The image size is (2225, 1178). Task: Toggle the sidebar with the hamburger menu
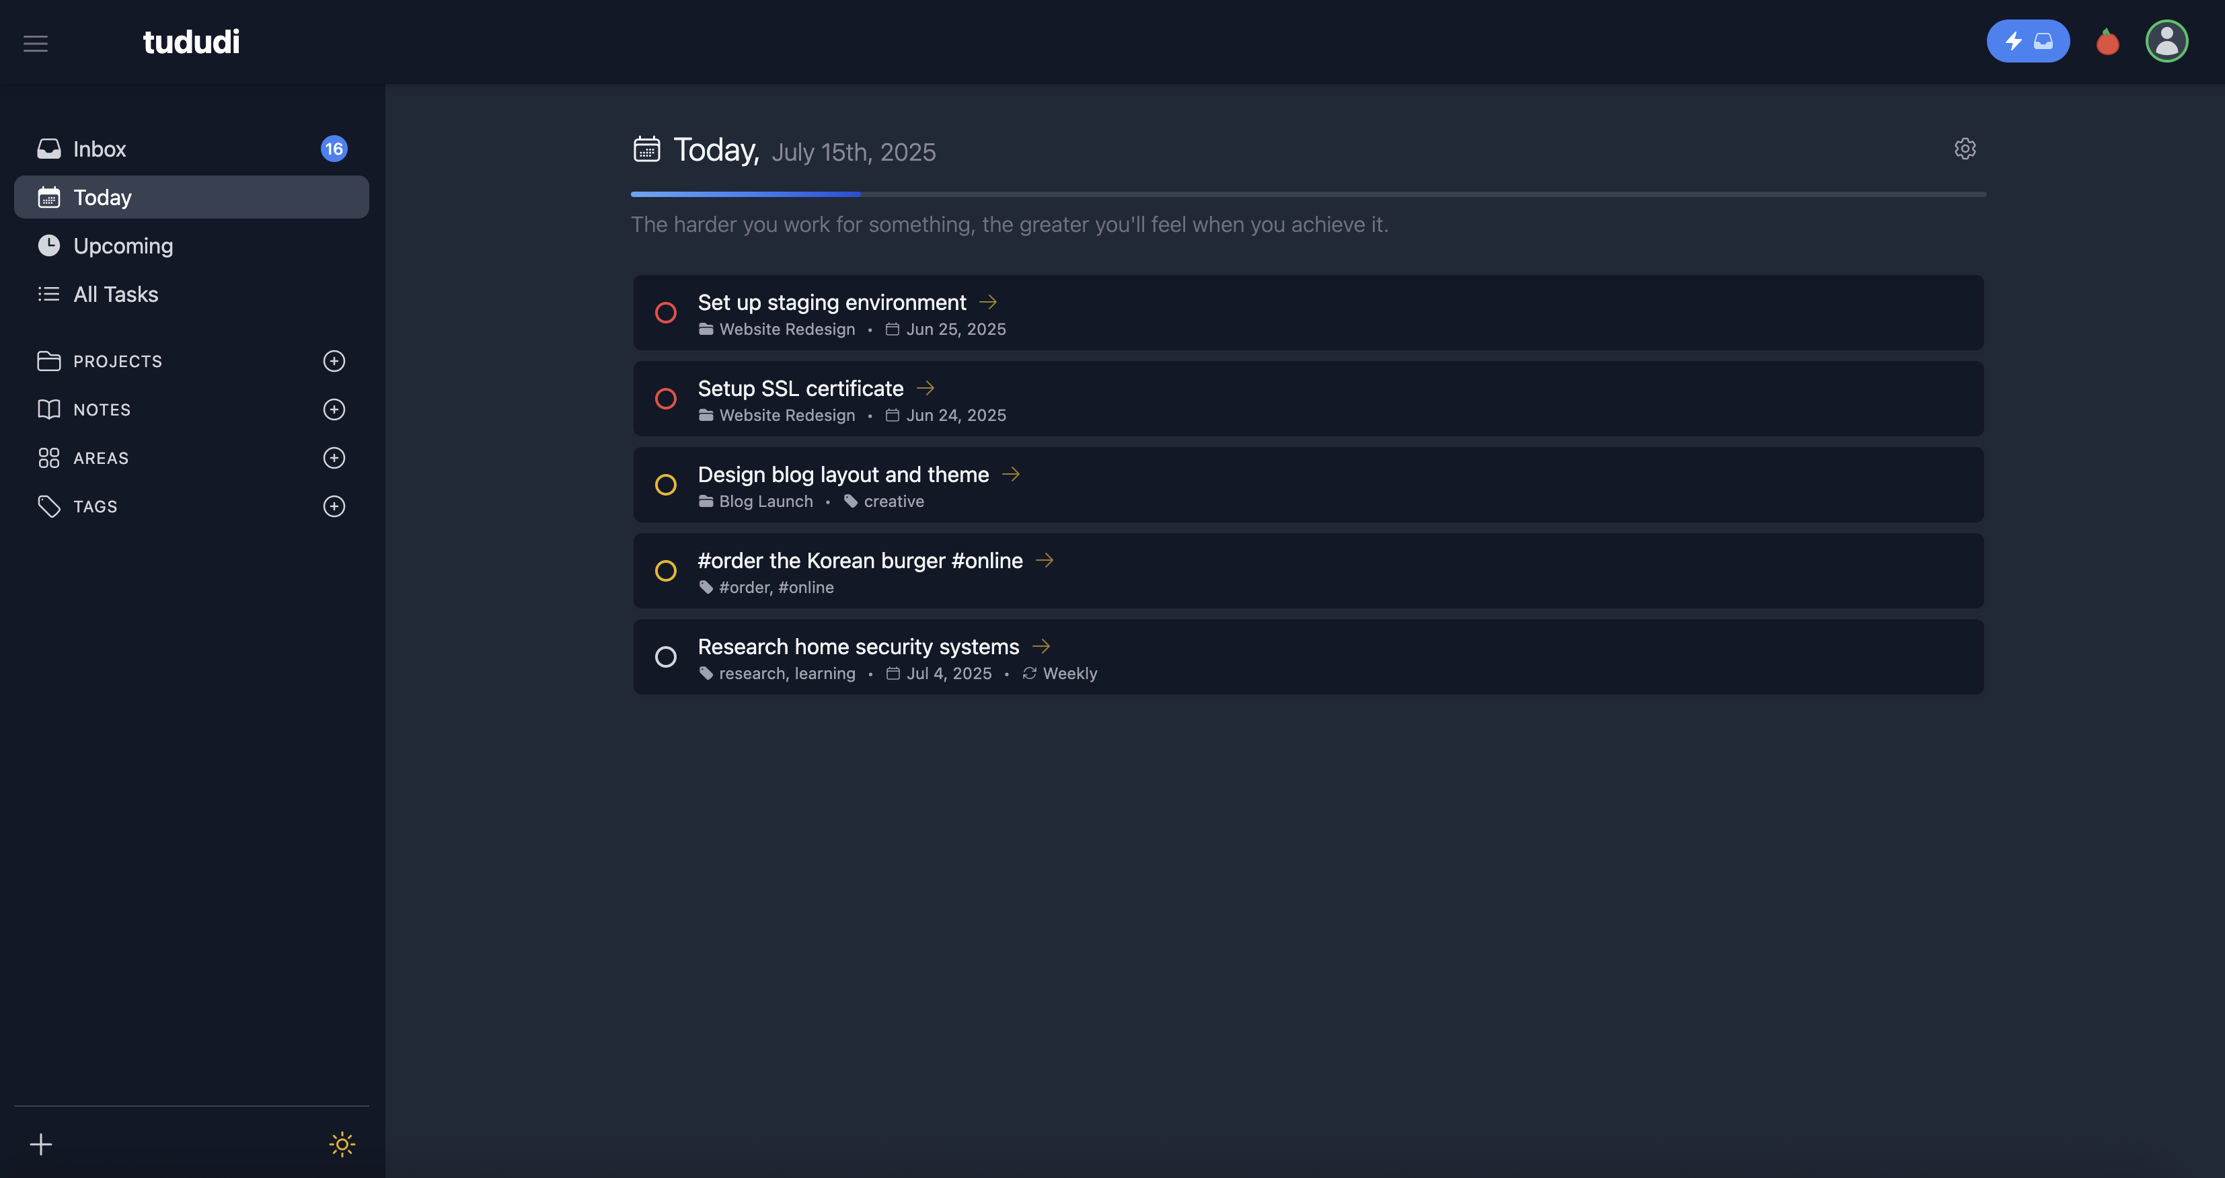pyautogui.click(x=36, y=43)
